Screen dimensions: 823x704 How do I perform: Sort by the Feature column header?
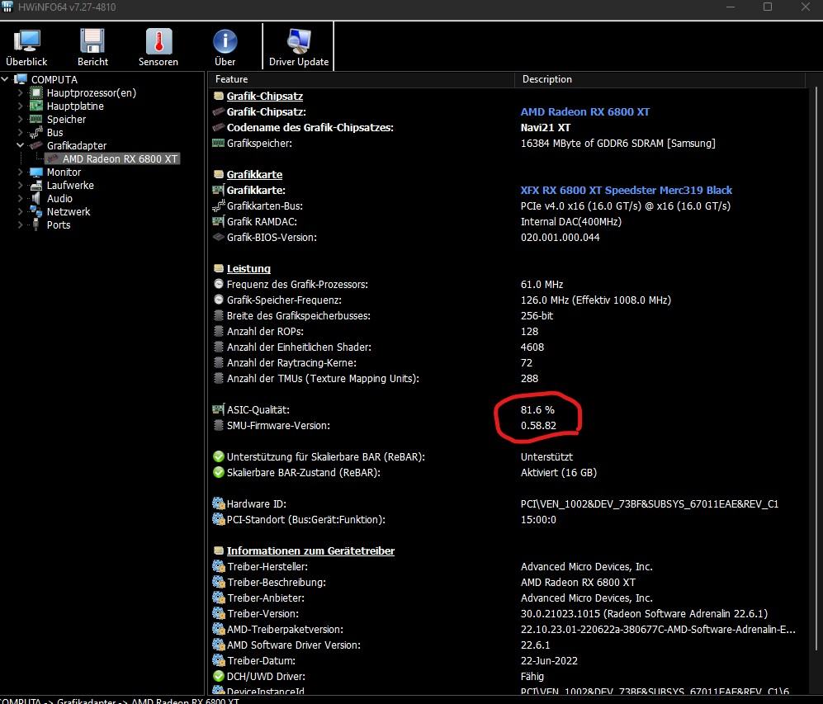tap(361, 79)
